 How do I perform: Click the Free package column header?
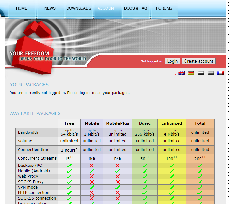click(69, 123)
